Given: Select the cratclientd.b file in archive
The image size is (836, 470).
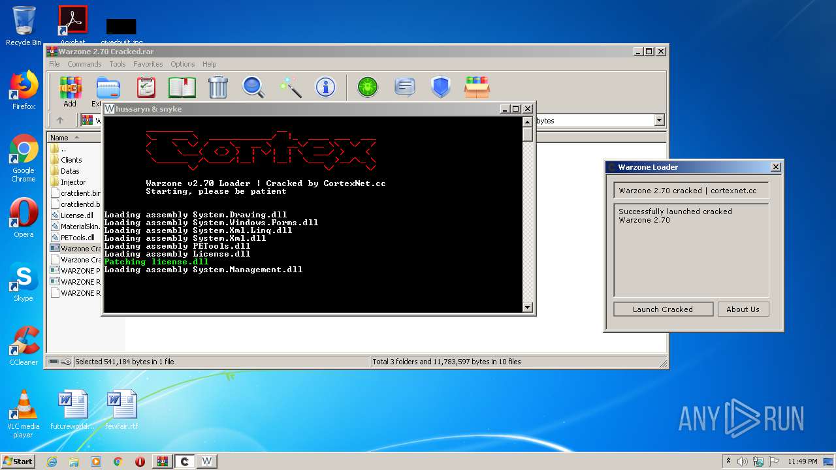Looking at the screenshot, I should click(75, 204).
